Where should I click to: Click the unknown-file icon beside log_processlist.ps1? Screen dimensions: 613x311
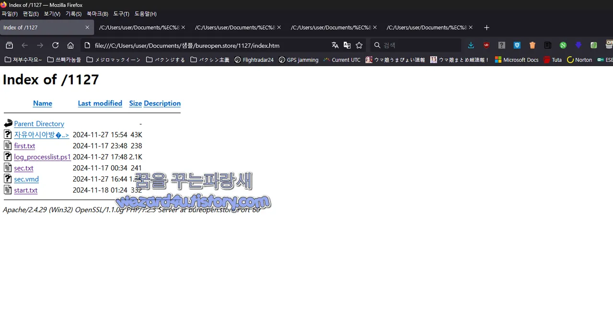pyautogui.click(x=8, y=157)
